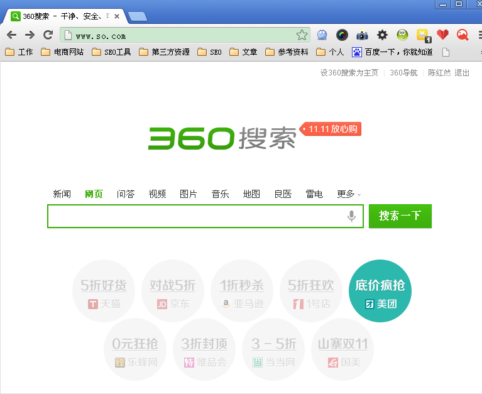Switch to the 雷电 search tab
The width and height of the screenshot is (482, 394).
[314, 194]
